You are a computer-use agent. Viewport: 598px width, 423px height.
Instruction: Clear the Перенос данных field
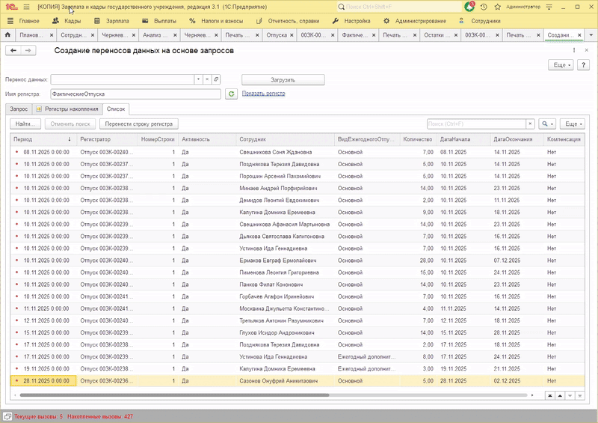[x=207, y=79]
